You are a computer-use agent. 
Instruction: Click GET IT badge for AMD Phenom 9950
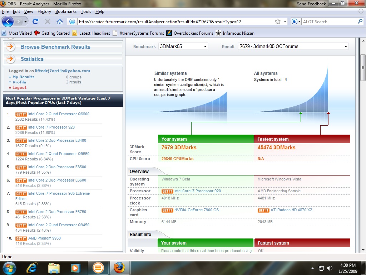(21, 238)
